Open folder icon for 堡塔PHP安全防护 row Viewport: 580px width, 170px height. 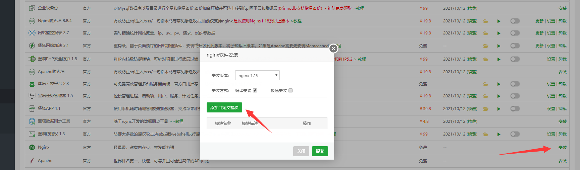click(486, 59)
